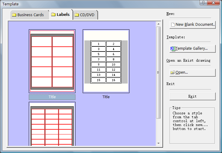
Task: Click the Template Gallery blue icon
Action: [x=173, y=49]
